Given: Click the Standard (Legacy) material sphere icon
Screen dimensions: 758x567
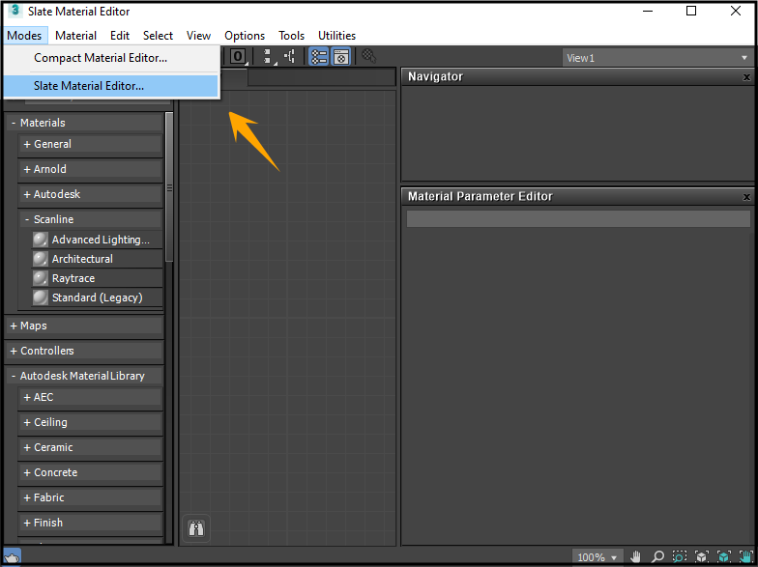Looking at the screenshot, I should [41, 298].
